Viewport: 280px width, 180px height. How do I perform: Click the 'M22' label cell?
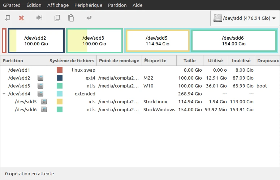point(148,78)
